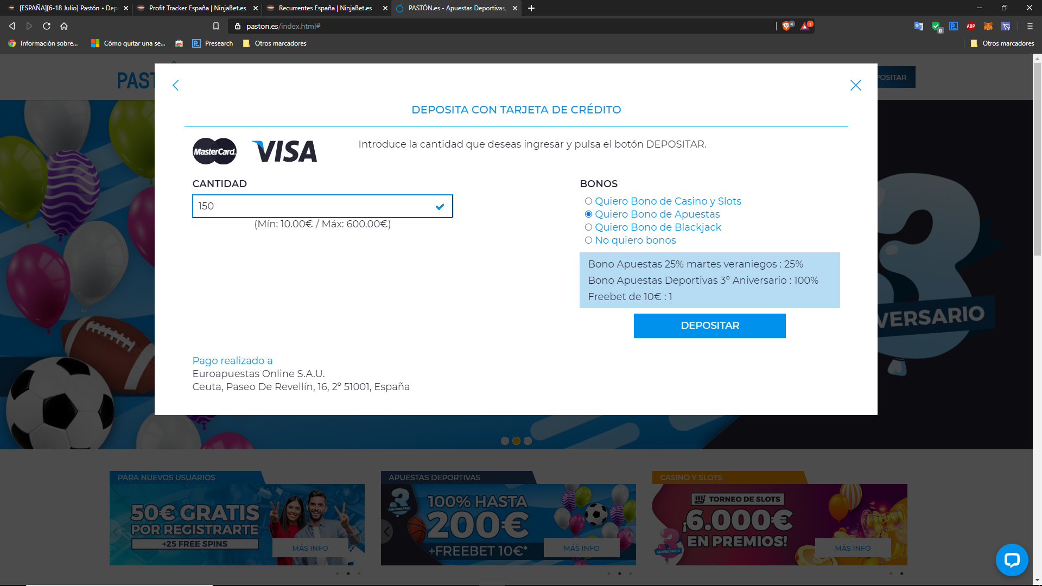Screen dimensions: 1042x586
Task: Click the back arrow in the deposit dialog
Action: (x=175, y=85)
